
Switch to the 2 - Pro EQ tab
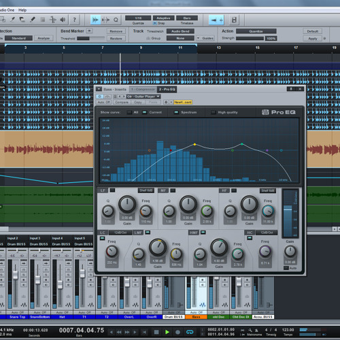point(167,89)
